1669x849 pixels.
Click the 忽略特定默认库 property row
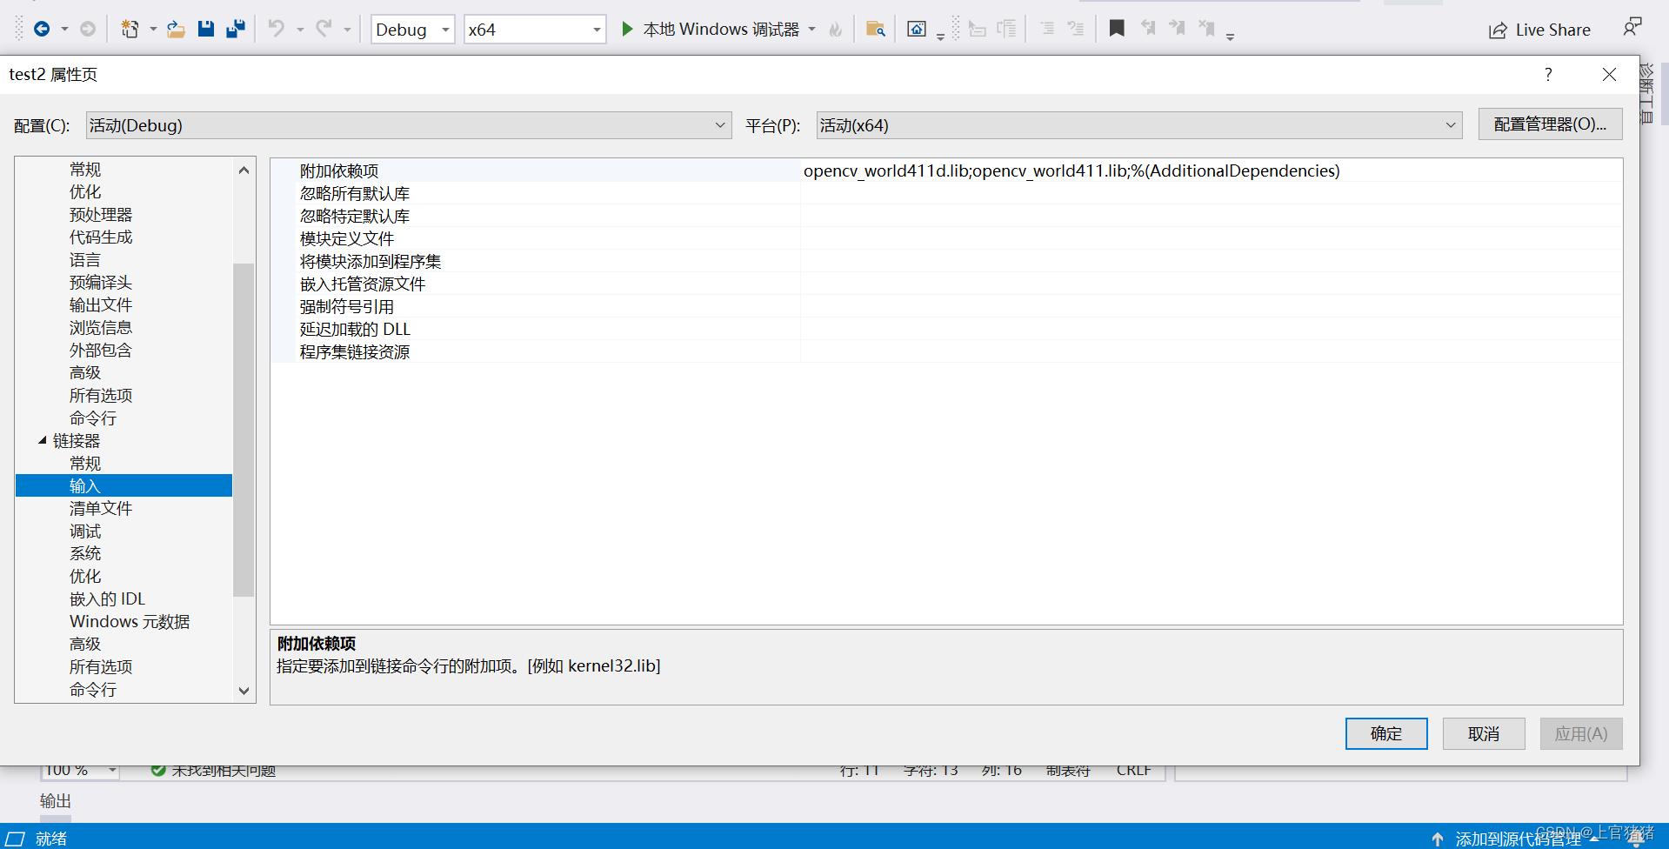coord(946,216)
